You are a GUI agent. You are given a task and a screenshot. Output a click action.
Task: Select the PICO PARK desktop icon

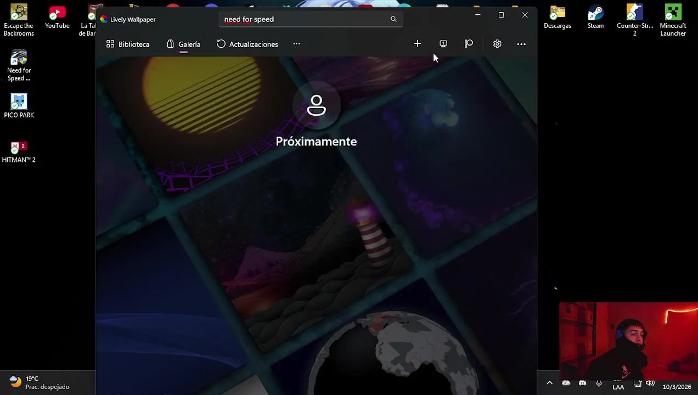coord(19,106)
